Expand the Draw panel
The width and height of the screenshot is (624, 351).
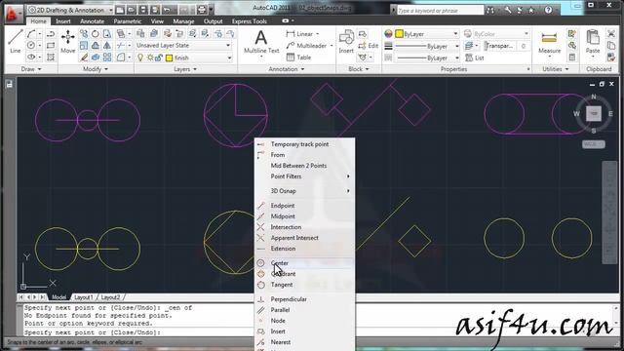pyautogui.click(x=31, y=69)
